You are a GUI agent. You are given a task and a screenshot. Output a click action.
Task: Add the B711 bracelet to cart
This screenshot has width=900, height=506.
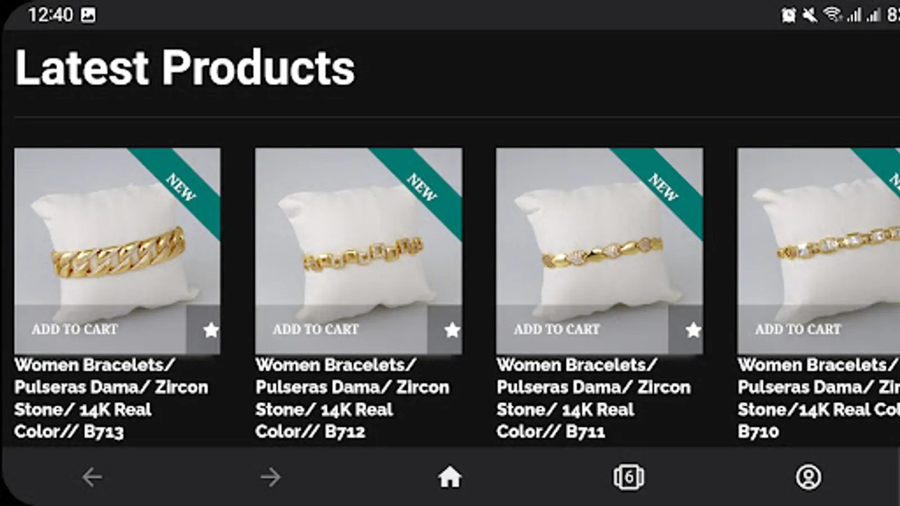(556, 329)
